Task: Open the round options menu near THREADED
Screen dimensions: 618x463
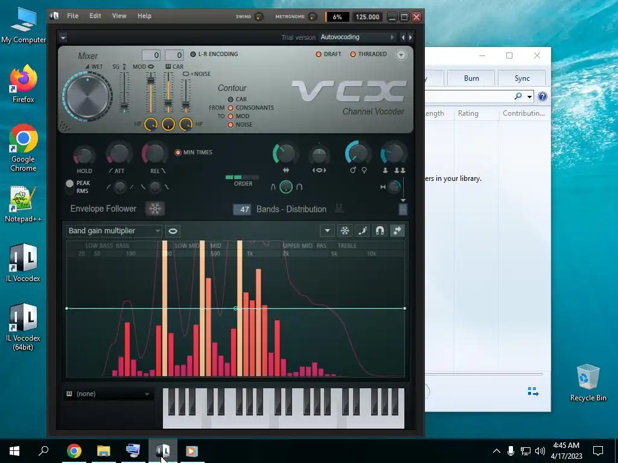Action: coord(401,55)
